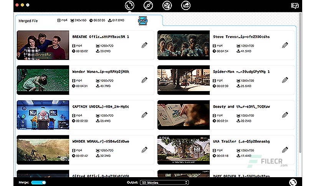Select the BREATHE video thumbnail
This screenshot has width=321, height=186.
point(43,45)
